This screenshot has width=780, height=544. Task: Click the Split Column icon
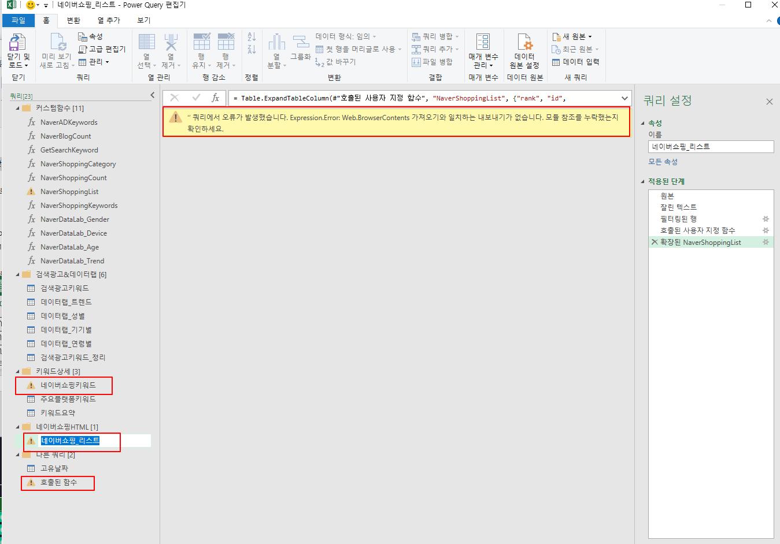(276, 43)
